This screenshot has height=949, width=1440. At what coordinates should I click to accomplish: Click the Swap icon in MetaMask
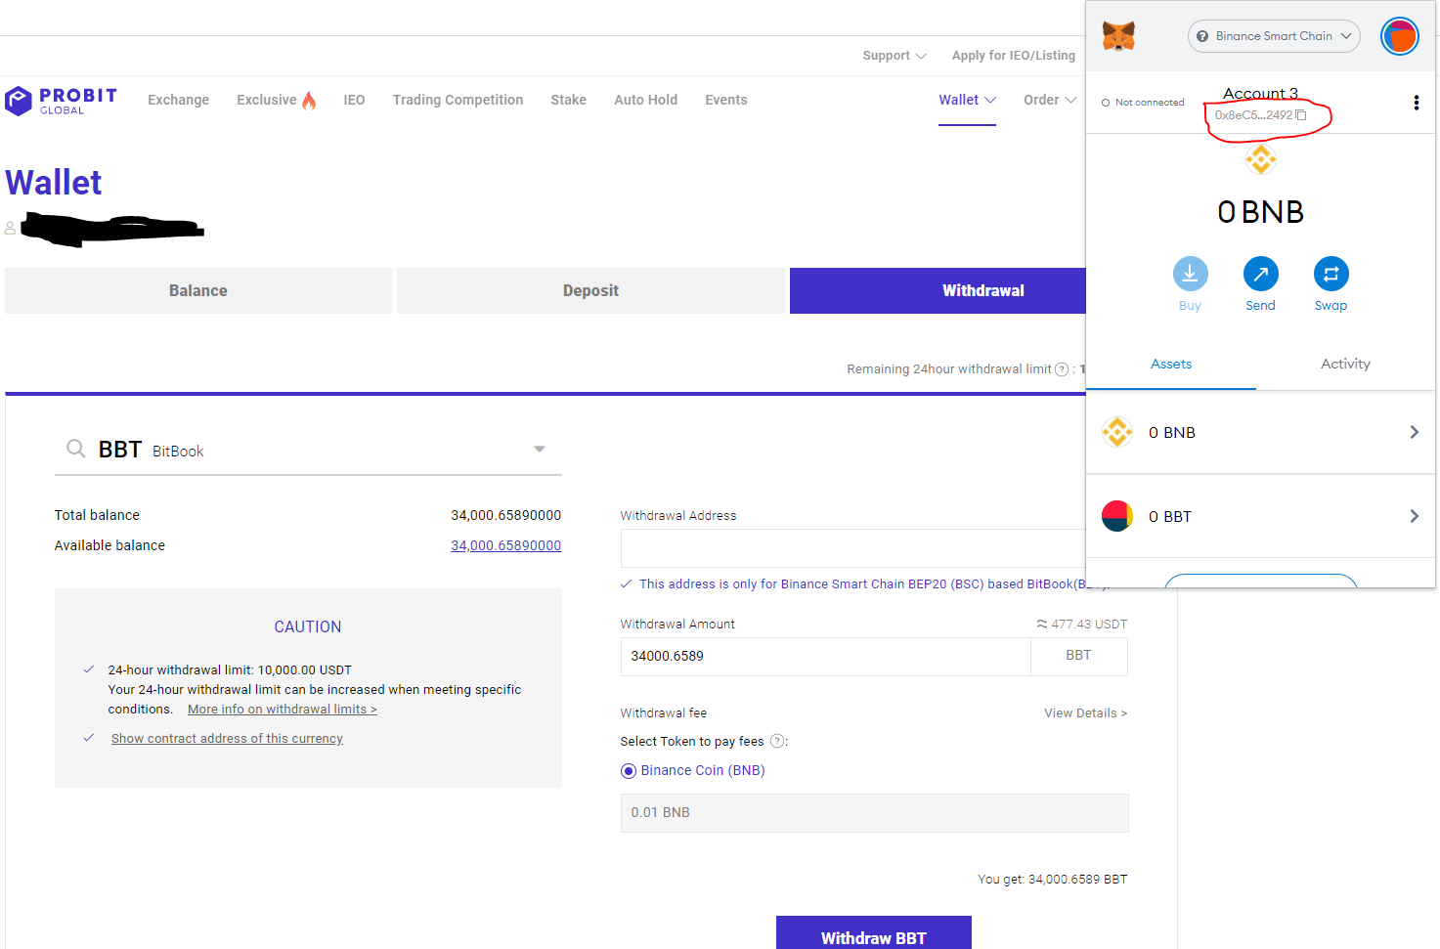click(1331, 274)
